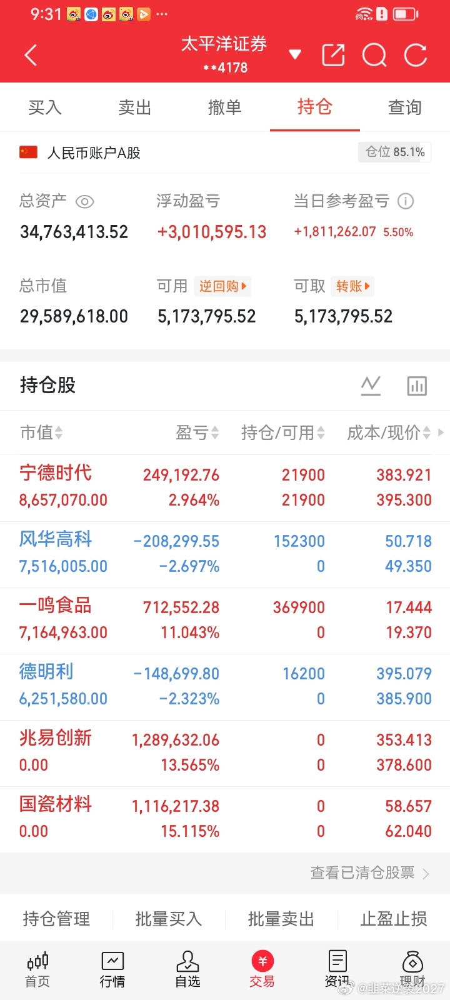
Task: Expand the account switcher dropdown triangle
Action: pos(295,54)
